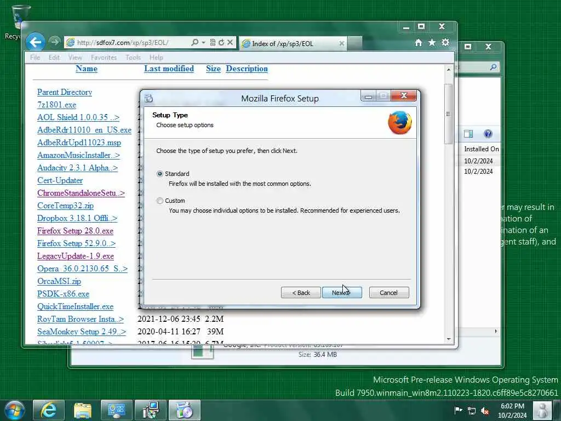Open the IE Home icon

pyautogui.click(x=418, y=43)
